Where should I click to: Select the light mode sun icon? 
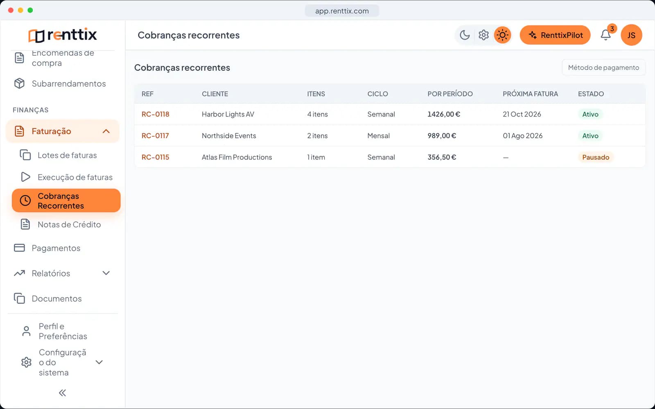pos(502,35)
